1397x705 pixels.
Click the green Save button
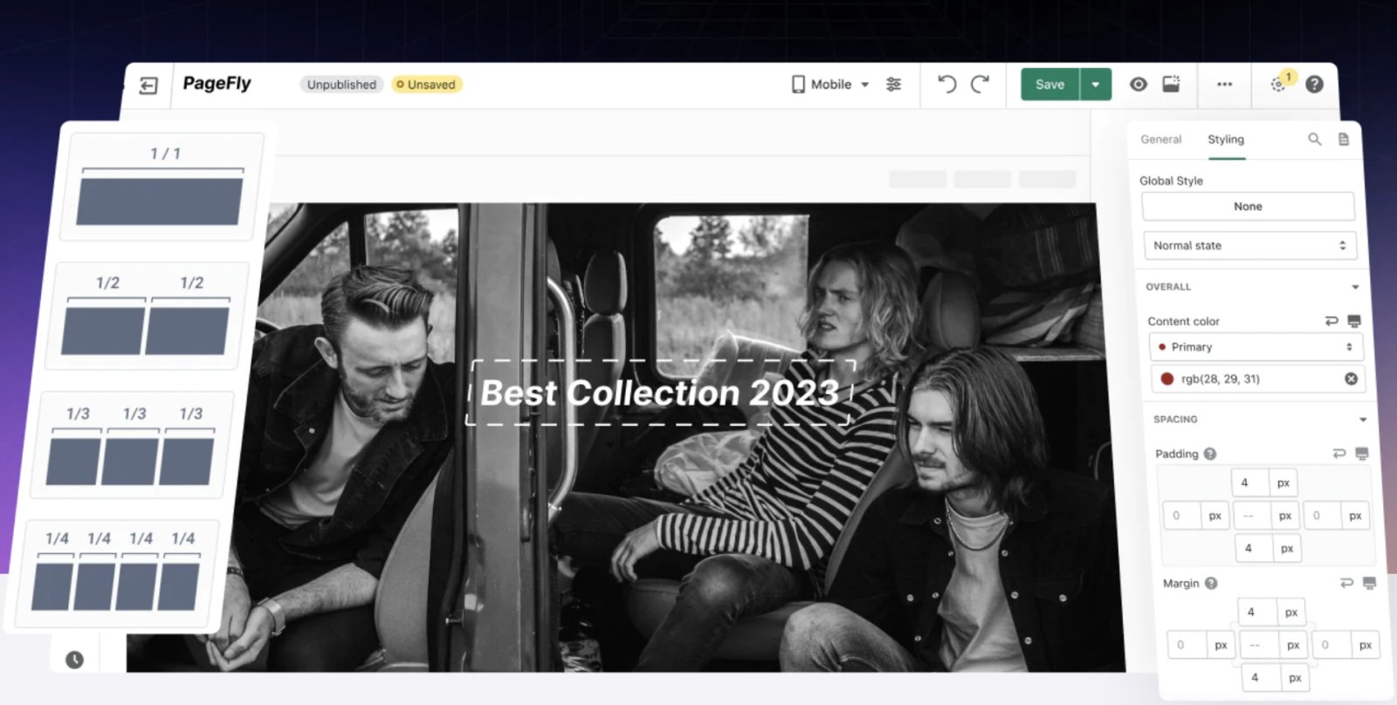(1049, 85)
